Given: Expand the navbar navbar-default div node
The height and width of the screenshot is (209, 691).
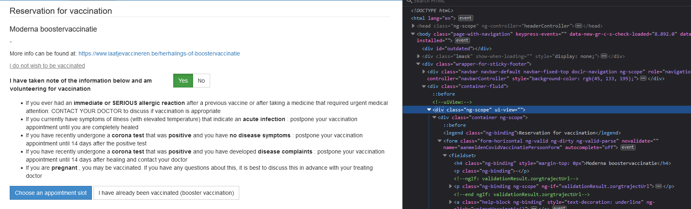Looking at the screenshot, I should [424, 72].
